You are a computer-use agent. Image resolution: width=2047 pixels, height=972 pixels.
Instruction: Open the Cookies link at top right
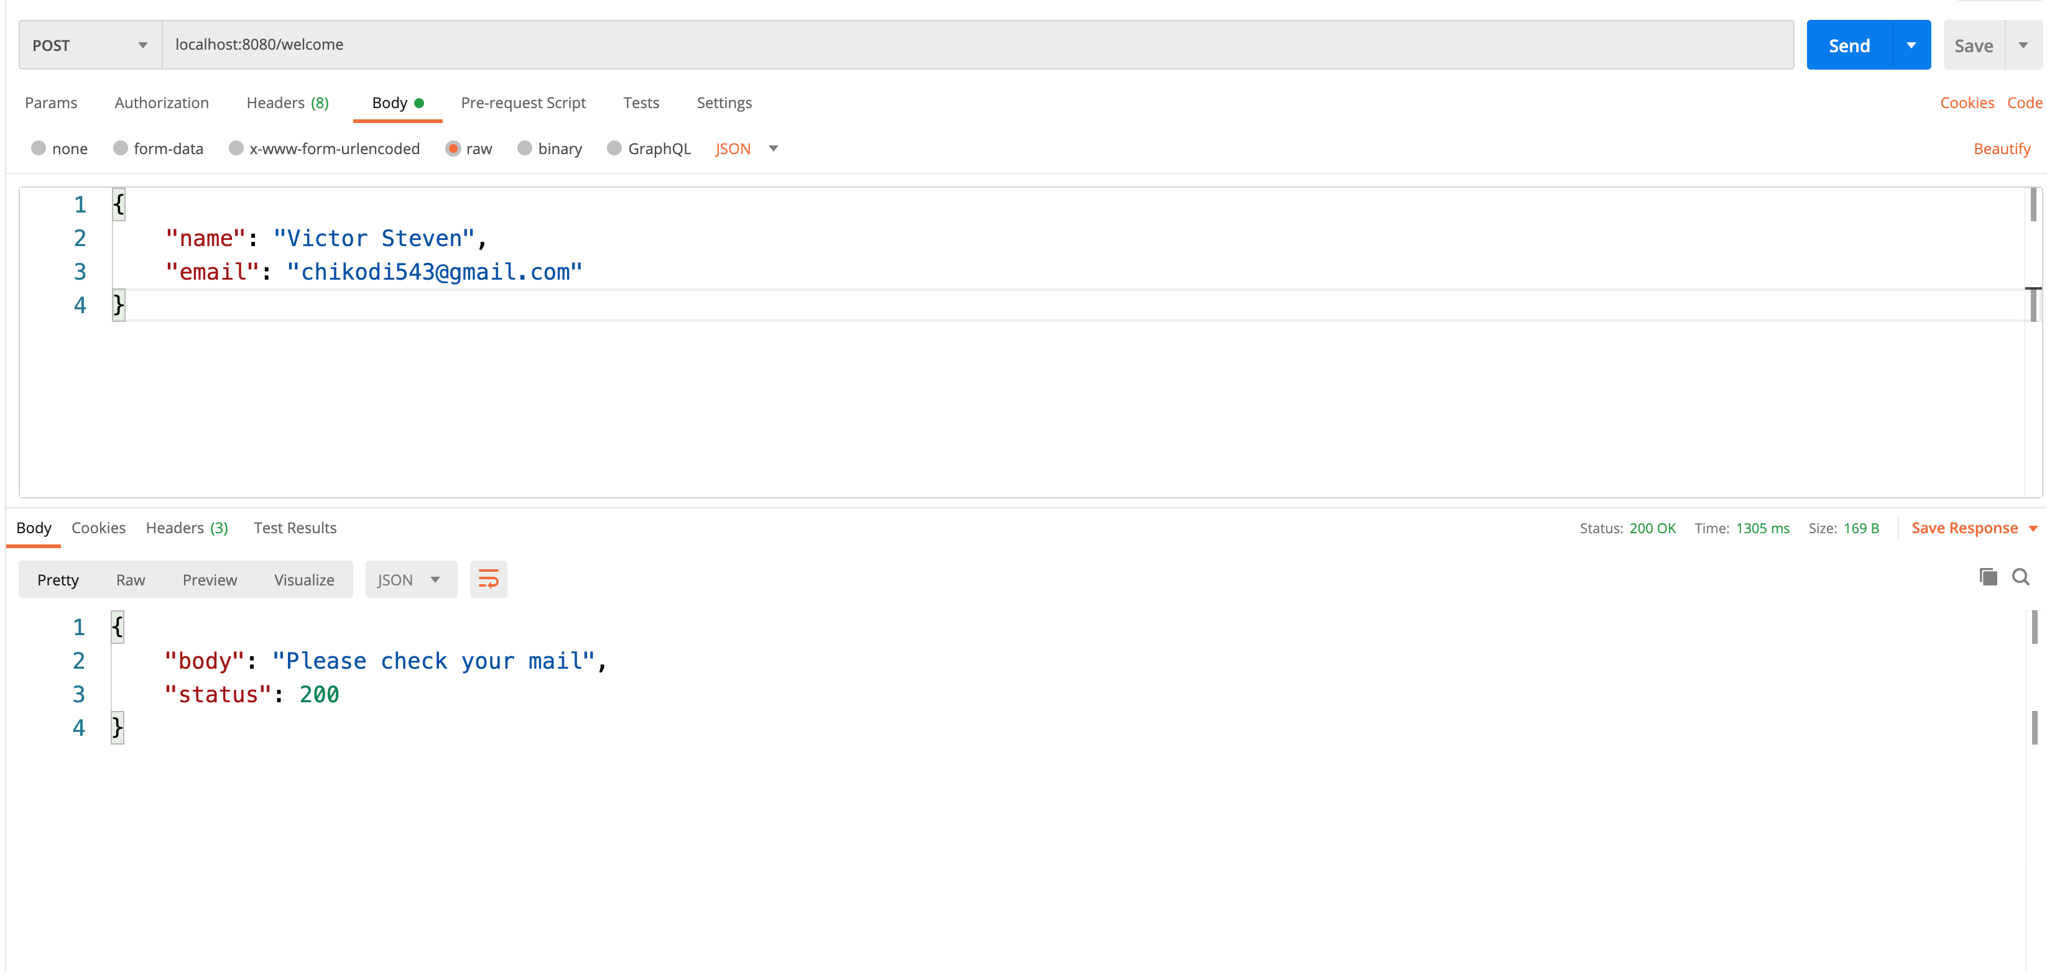point(1967,103)
